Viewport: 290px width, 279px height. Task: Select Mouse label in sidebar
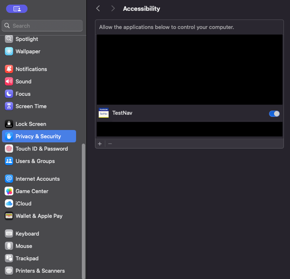coord(24,246)
